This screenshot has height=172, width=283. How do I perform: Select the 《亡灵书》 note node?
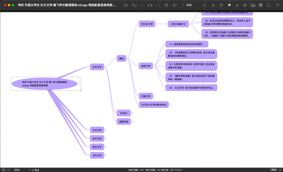(x=191, y=88)
